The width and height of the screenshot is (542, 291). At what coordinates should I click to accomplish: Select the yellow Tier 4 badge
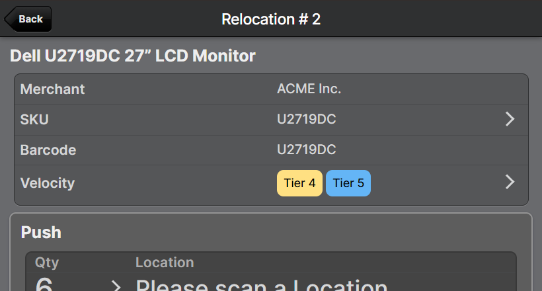(299, 183)
